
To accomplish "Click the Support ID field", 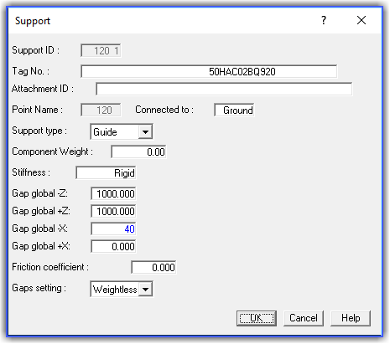I will (101, 50).
